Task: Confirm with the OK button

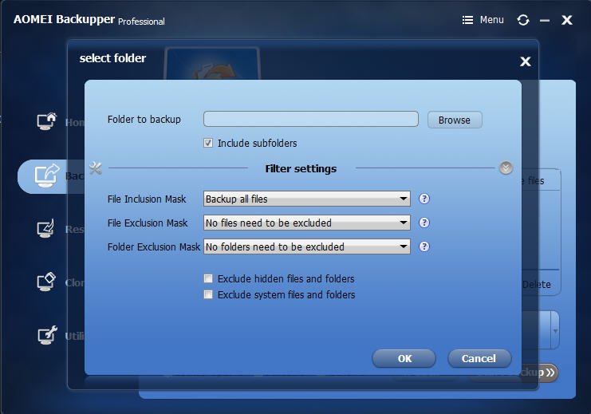Action: [404, 358]
